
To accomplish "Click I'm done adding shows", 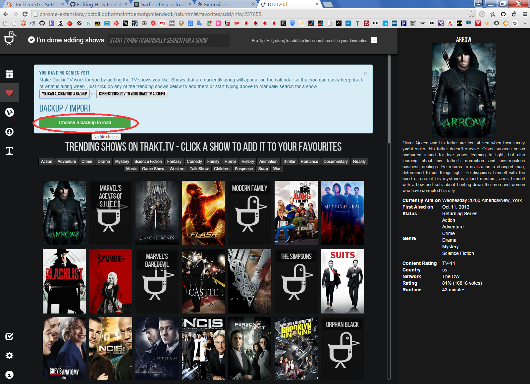I will point(66,40).
